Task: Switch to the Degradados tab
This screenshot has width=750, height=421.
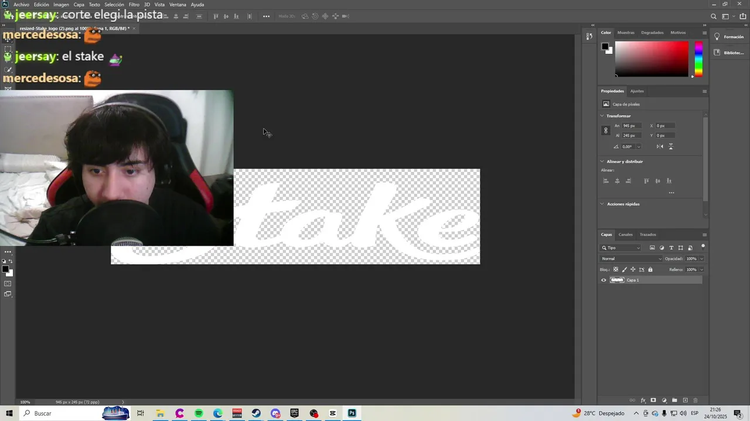Action: point(652,33)
